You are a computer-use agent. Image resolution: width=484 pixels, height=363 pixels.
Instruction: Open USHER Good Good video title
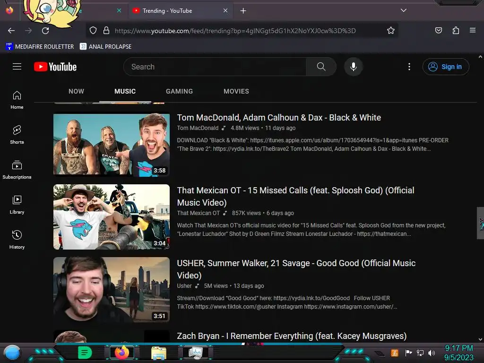tap(296, 269)
